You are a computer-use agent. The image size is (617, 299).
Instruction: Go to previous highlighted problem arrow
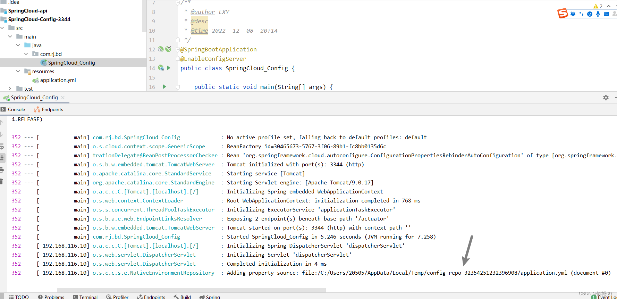pos(609,6)
